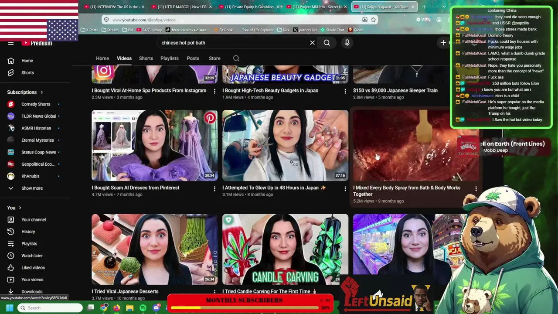Image resolution: width=558 pixels, height=314 pixels.
Task: Click the Create plus icon
Action: coord(443,43)
